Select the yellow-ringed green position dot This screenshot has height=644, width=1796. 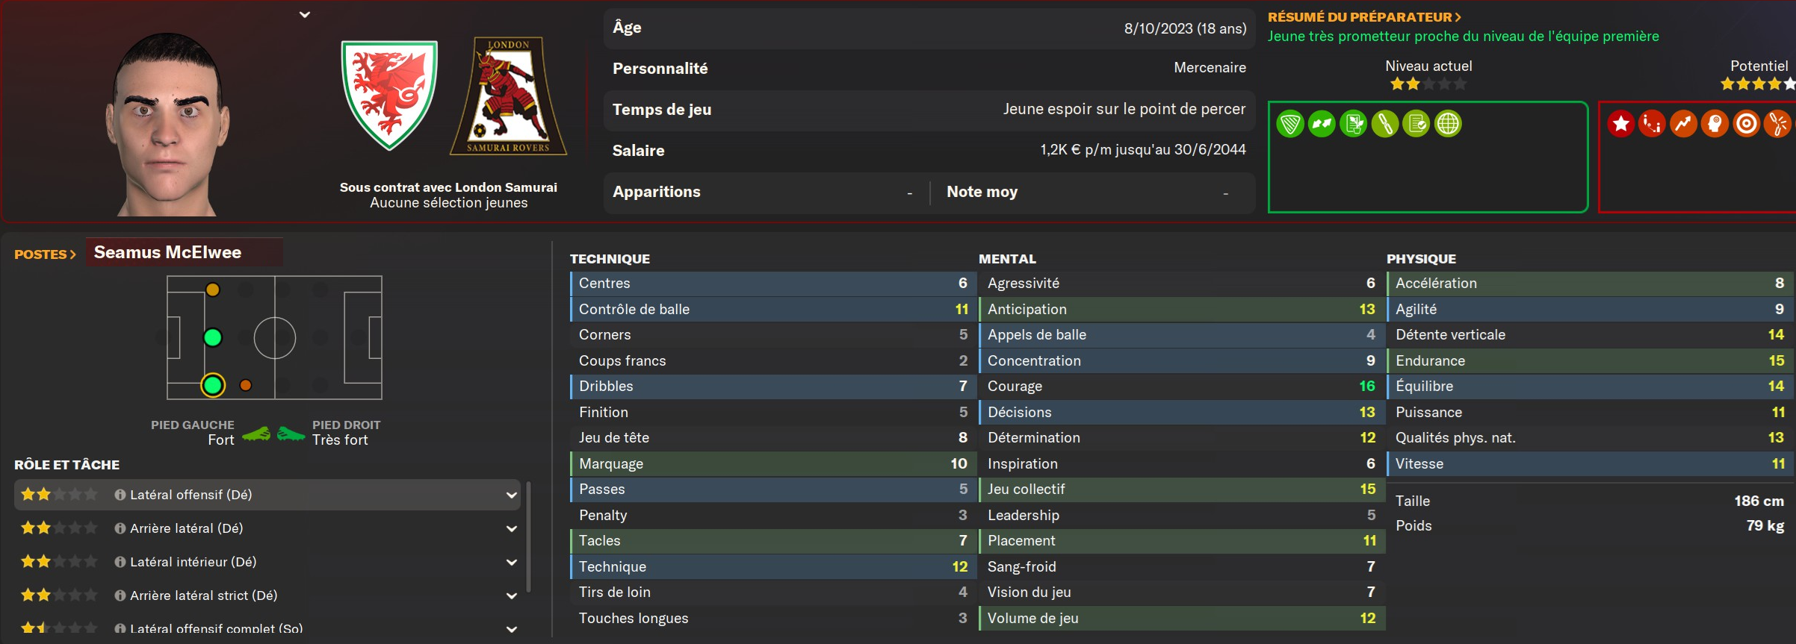[x=213, y=385]
